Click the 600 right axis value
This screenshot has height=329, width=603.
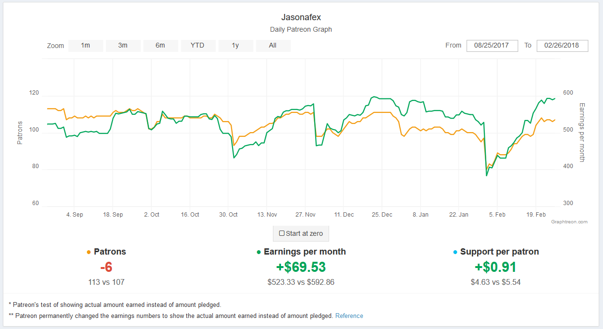tap(568, 93)
